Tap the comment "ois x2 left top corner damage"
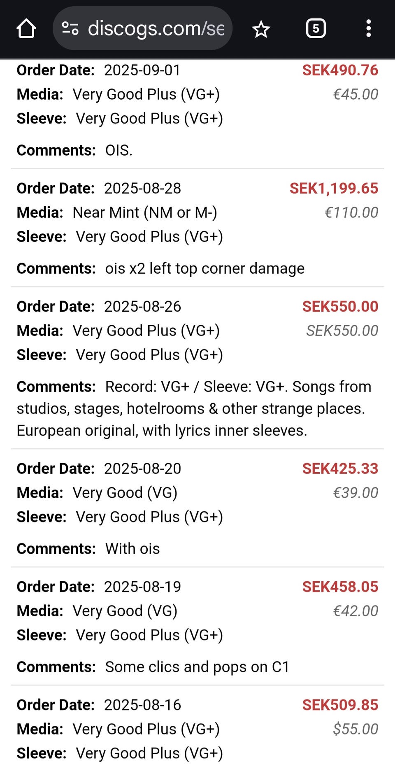This screenshot has height=781, width=395. tap(204, 268)
